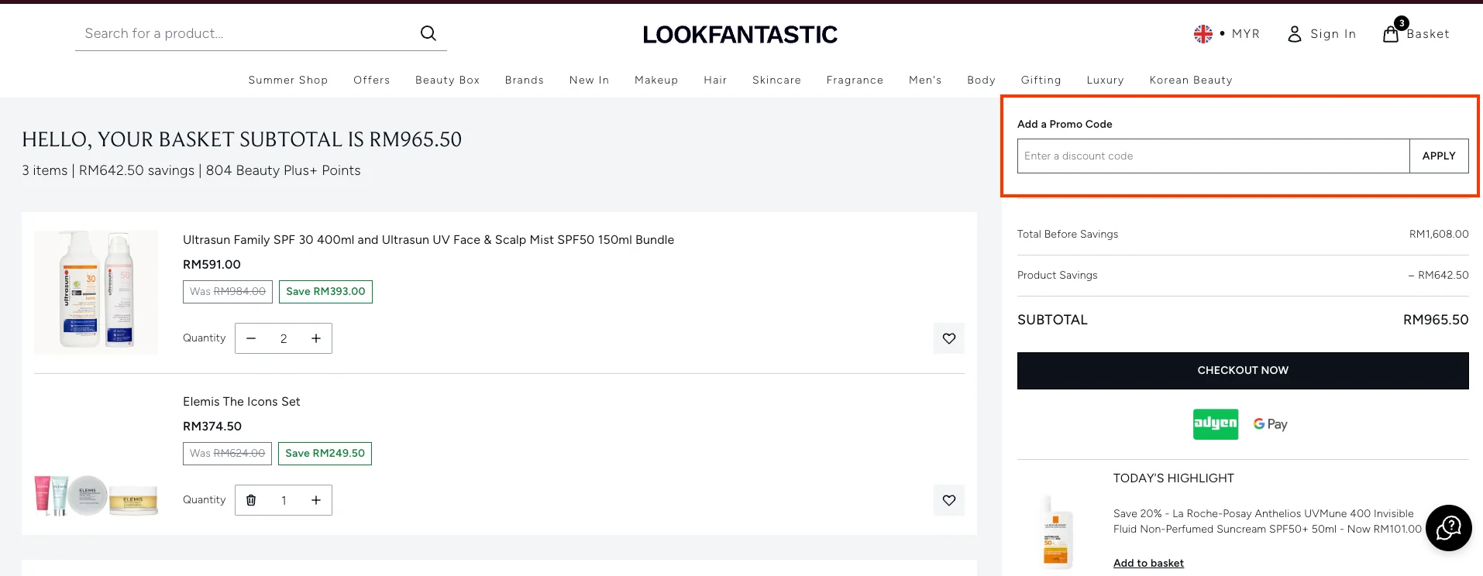Click the search magnifier icon

(428, 33)
